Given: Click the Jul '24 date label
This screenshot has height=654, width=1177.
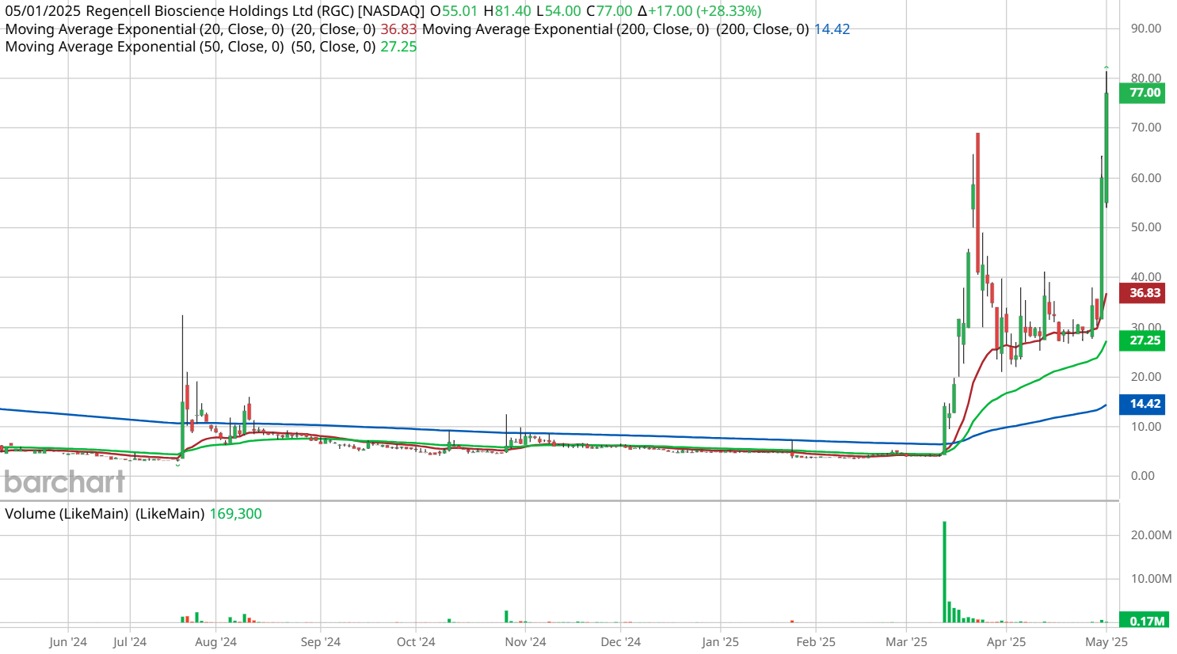Looking at the screenshot, I should (130, 642).
